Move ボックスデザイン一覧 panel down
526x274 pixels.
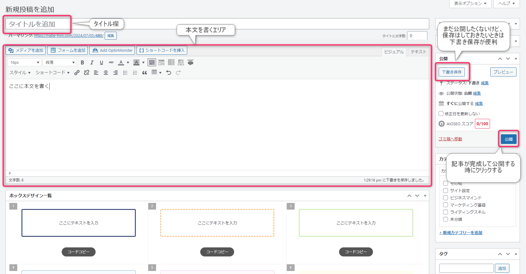417,196
